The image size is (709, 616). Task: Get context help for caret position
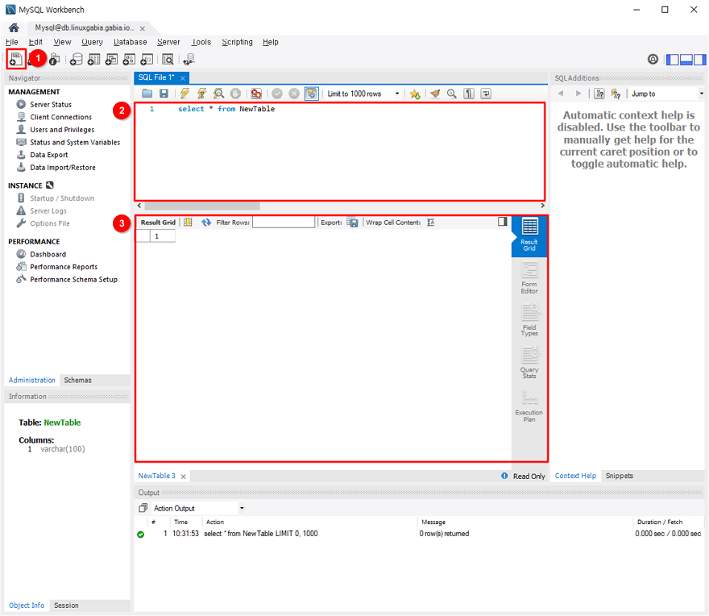(599, 94)
